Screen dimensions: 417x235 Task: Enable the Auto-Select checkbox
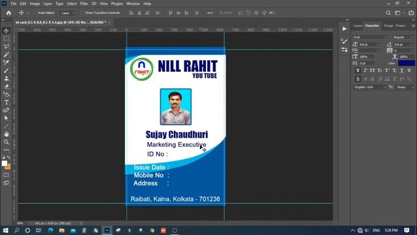[35, 13]
